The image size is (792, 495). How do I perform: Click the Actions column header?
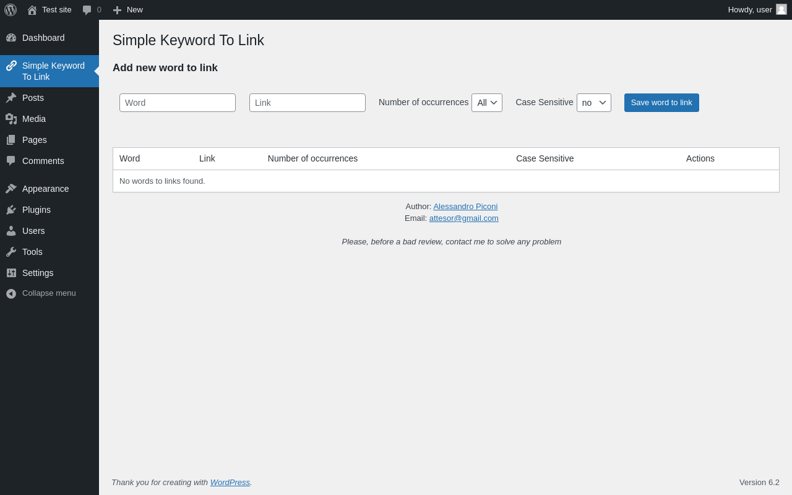(700, 158)
